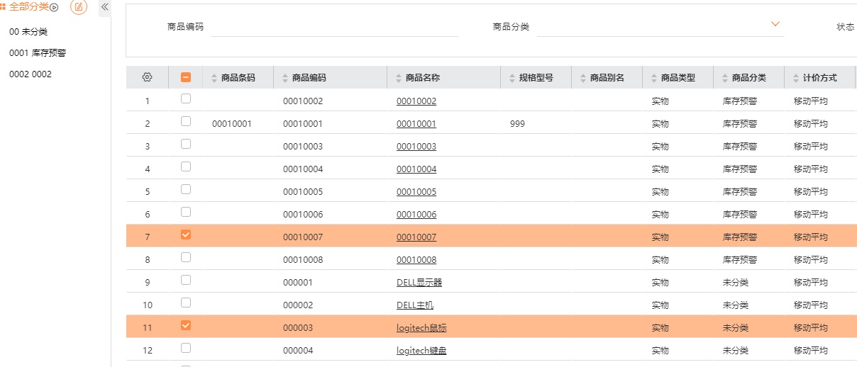
Task: Sort table by 商品名称 column
Action: (399, 78)
